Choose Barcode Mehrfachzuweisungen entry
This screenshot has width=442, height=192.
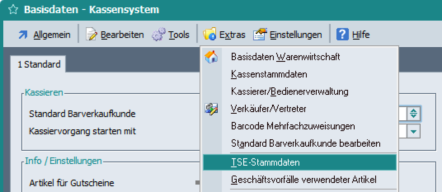click(293, 126)
